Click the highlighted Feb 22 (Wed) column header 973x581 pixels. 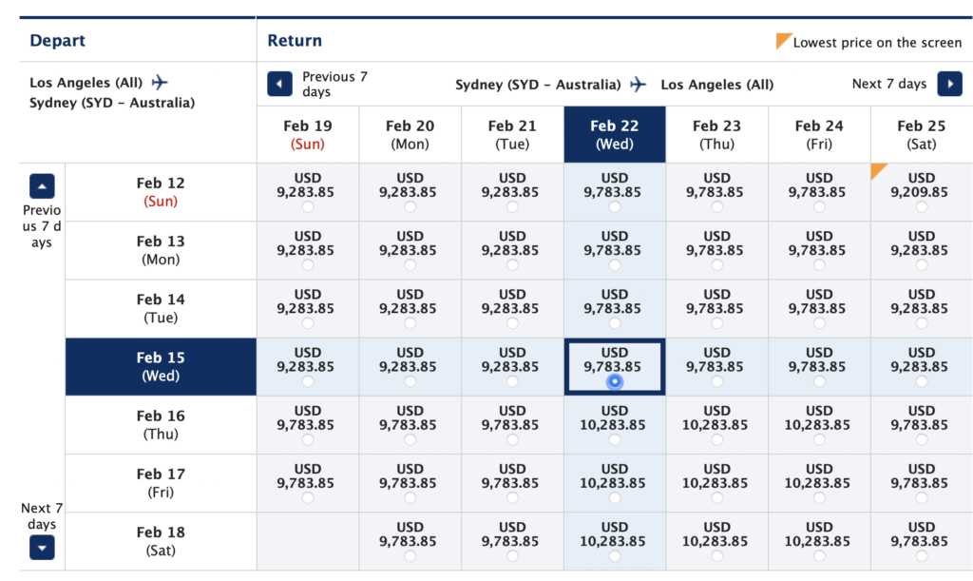click(x=614, y=134)
